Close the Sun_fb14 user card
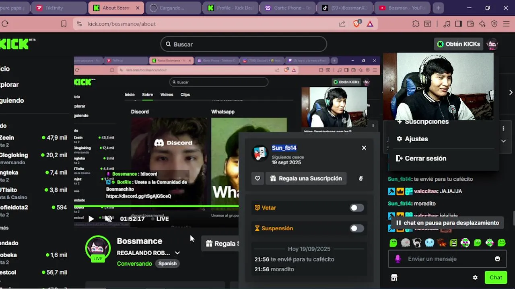Viewport: 515px width, 289px height. click(364, 148)
